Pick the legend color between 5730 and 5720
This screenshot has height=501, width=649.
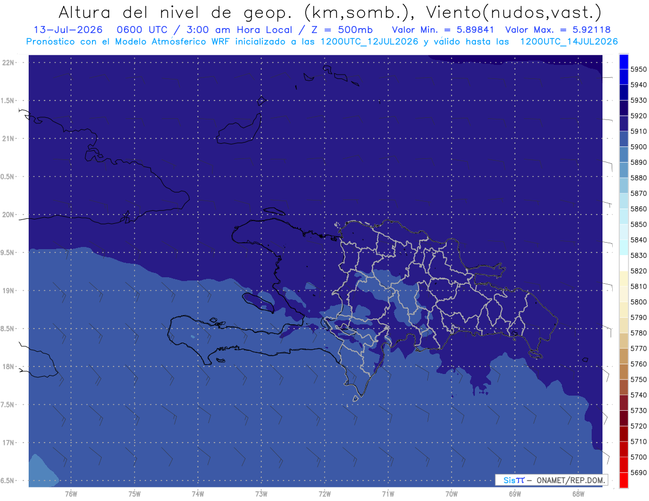pyautogui.click(x=624, y=417)
